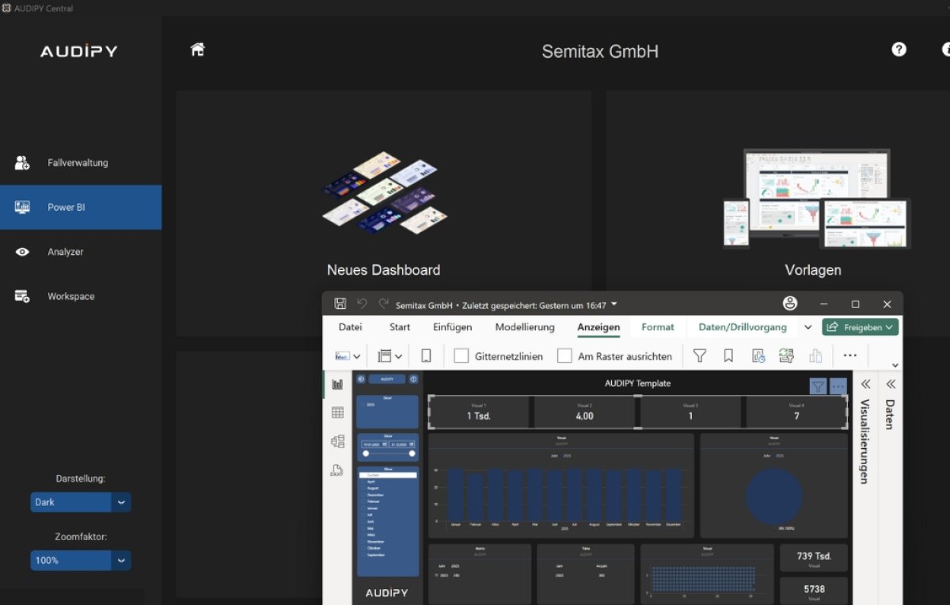Open the Zoomfaktor dropdown showing 100%
Viewport: 950px width, 605px height.
click(x=81, y=561)
